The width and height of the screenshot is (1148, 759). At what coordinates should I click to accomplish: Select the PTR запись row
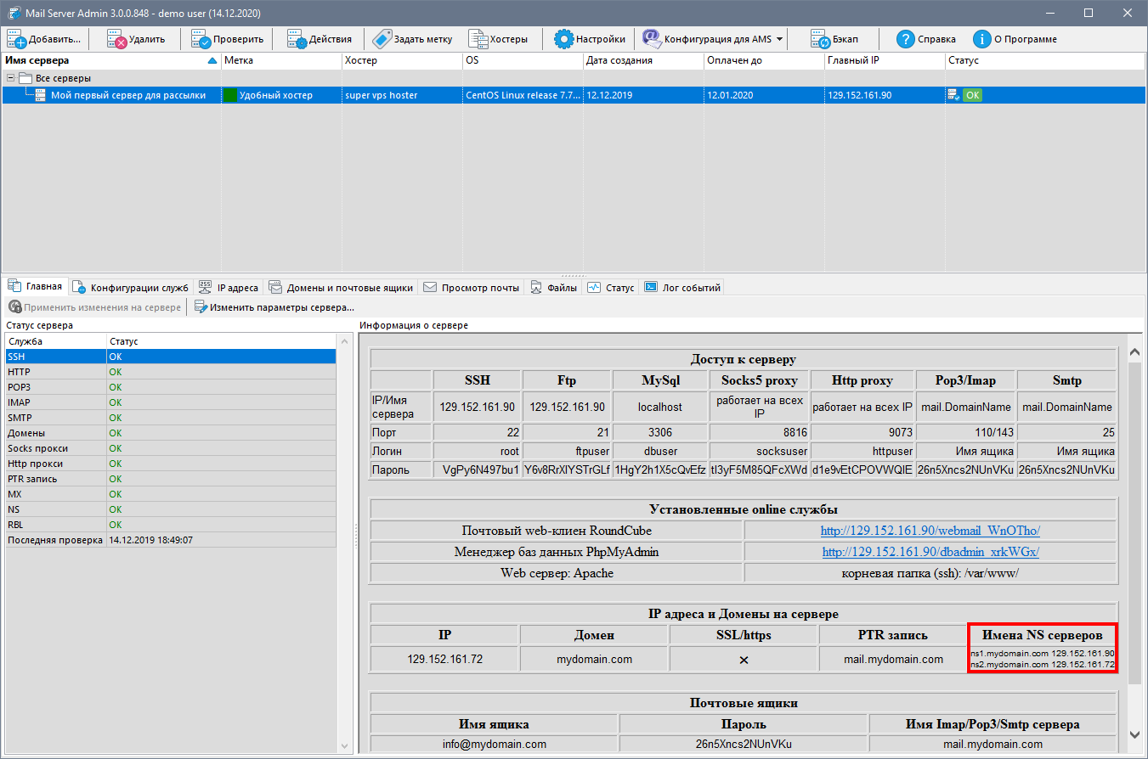[x=171, y=479]
